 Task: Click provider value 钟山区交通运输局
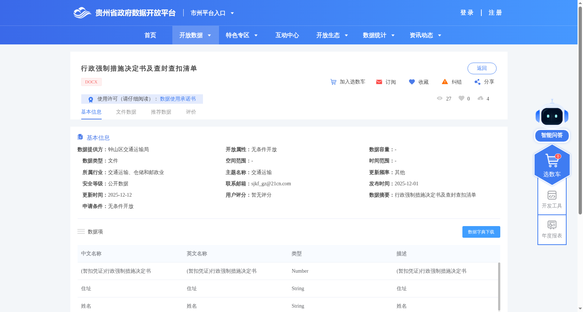click(x=128, y=150)
